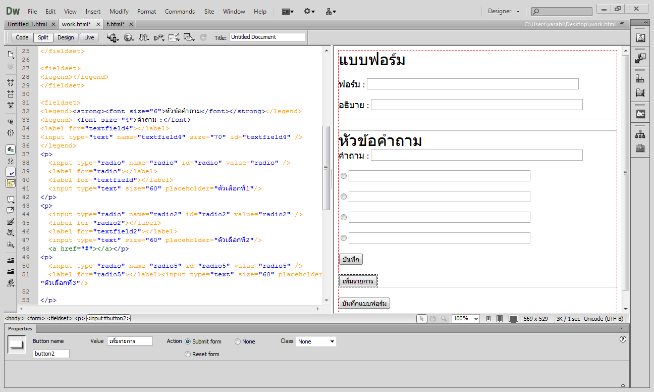Click <input#button2> tag in tag selector
This screenshot has height=392, width=654.
108,319
